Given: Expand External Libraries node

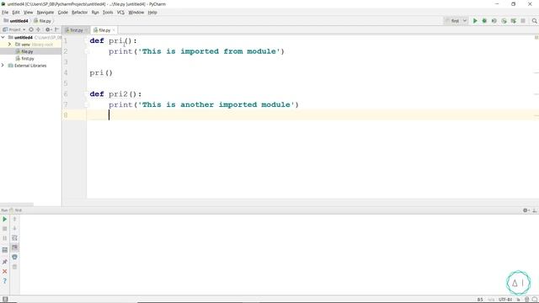Looking at the screenshot, I should pos(3,66).
